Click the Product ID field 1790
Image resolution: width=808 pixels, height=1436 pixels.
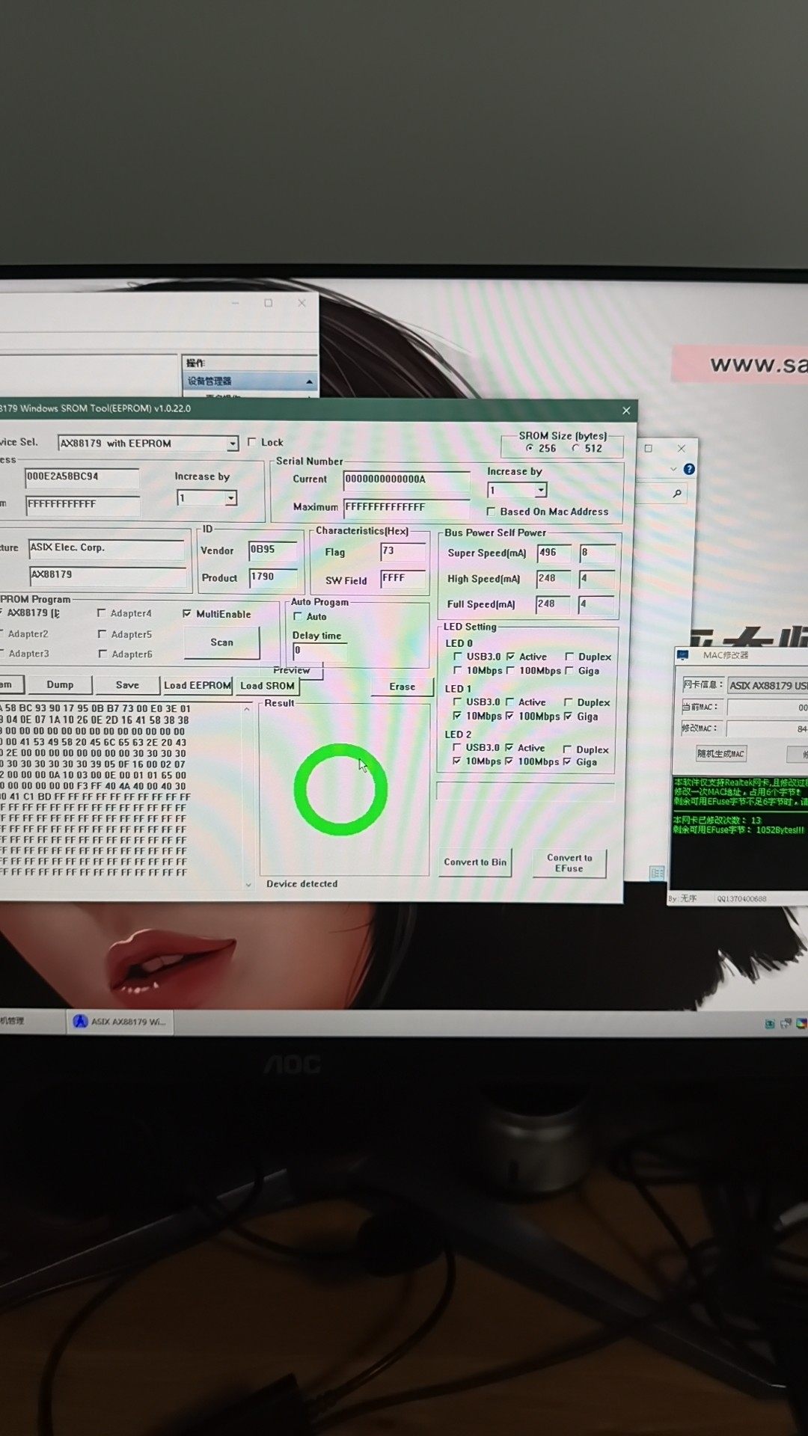click(272, 577)
